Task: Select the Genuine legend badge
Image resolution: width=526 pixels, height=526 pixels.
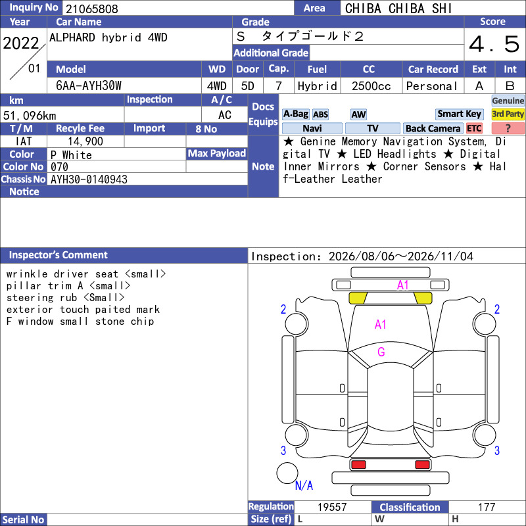Action: tap(508, 101)
